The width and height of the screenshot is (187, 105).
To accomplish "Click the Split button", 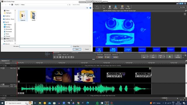I will pyautogui.click(x=107, y=57).
